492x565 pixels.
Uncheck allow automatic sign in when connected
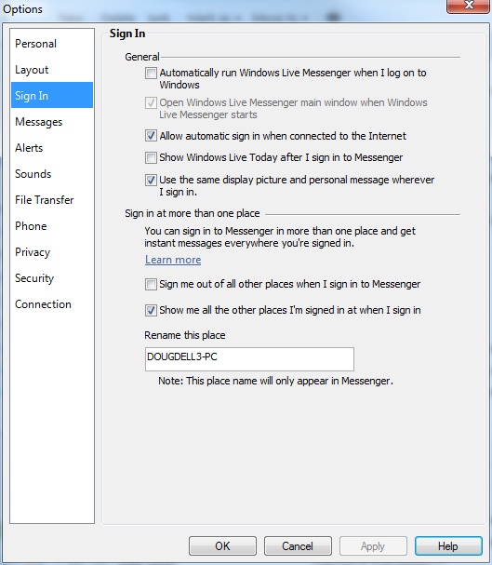151,136
